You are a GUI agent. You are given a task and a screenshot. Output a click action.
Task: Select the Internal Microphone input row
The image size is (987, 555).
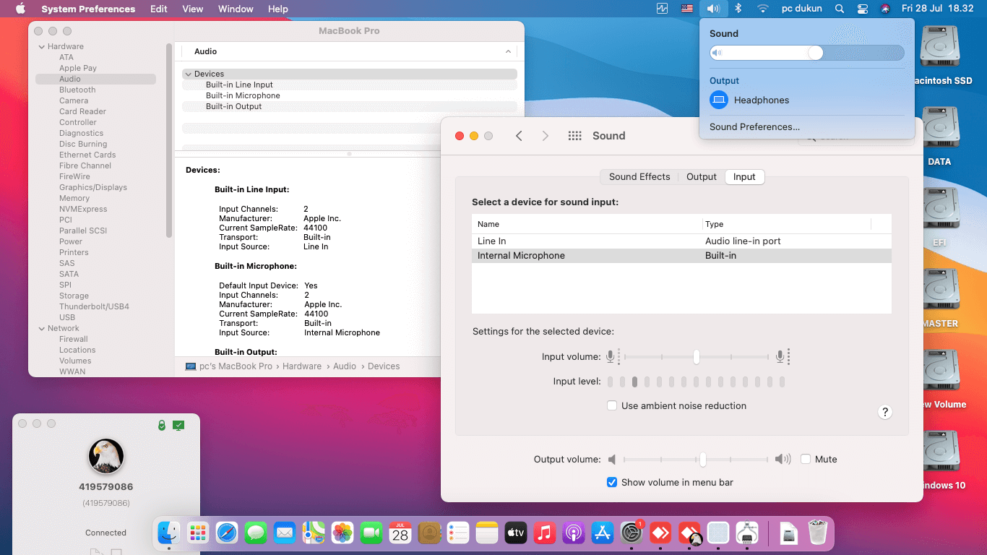click(x=681, y=256)
